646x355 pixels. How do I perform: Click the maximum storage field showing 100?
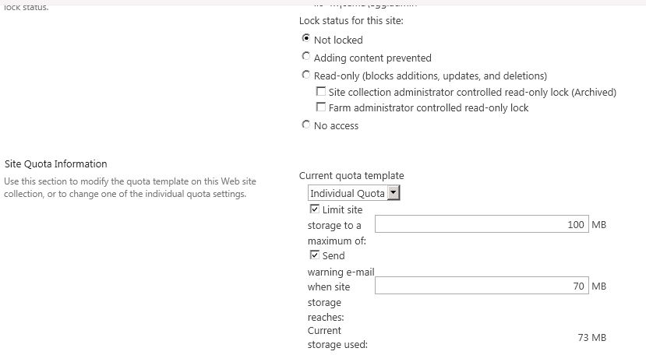click(480, 225)
